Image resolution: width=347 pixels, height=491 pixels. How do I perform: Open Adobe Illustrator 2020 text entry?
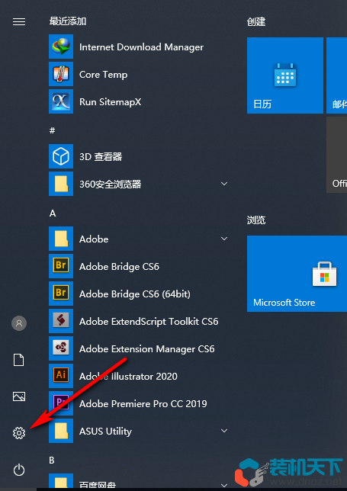pyautogui.click(x=128, y=377)
